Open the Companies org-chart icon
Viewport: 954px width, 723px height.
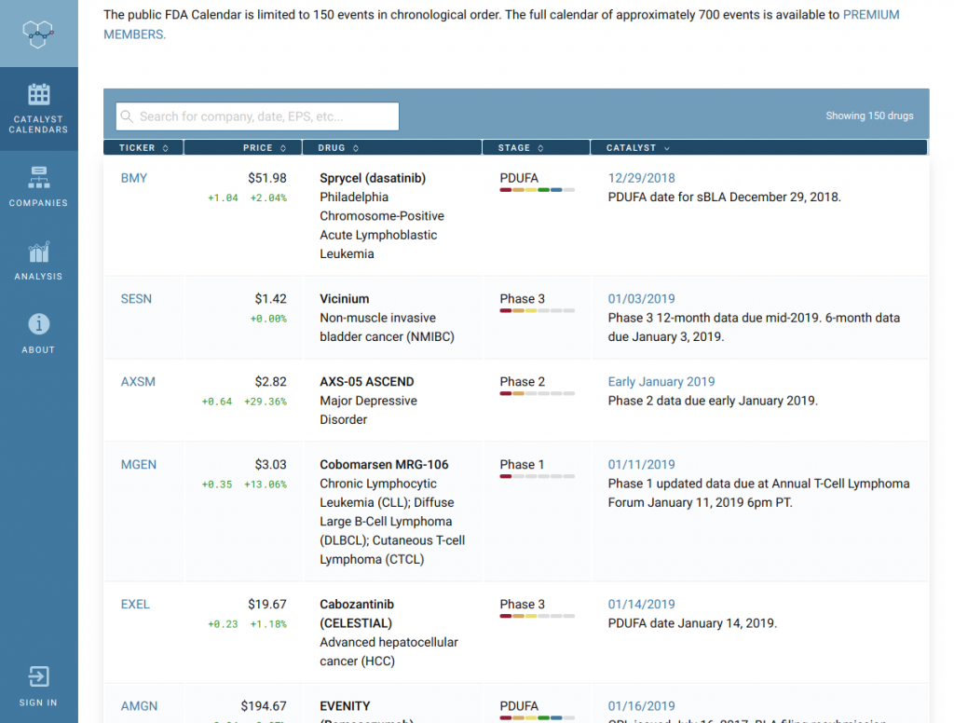pos(39,177)
